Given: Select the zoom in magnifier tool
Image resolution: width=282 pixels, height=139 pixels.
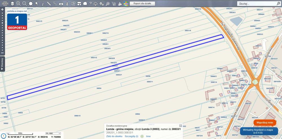Looking at the screenshot, I should (18, 4).
